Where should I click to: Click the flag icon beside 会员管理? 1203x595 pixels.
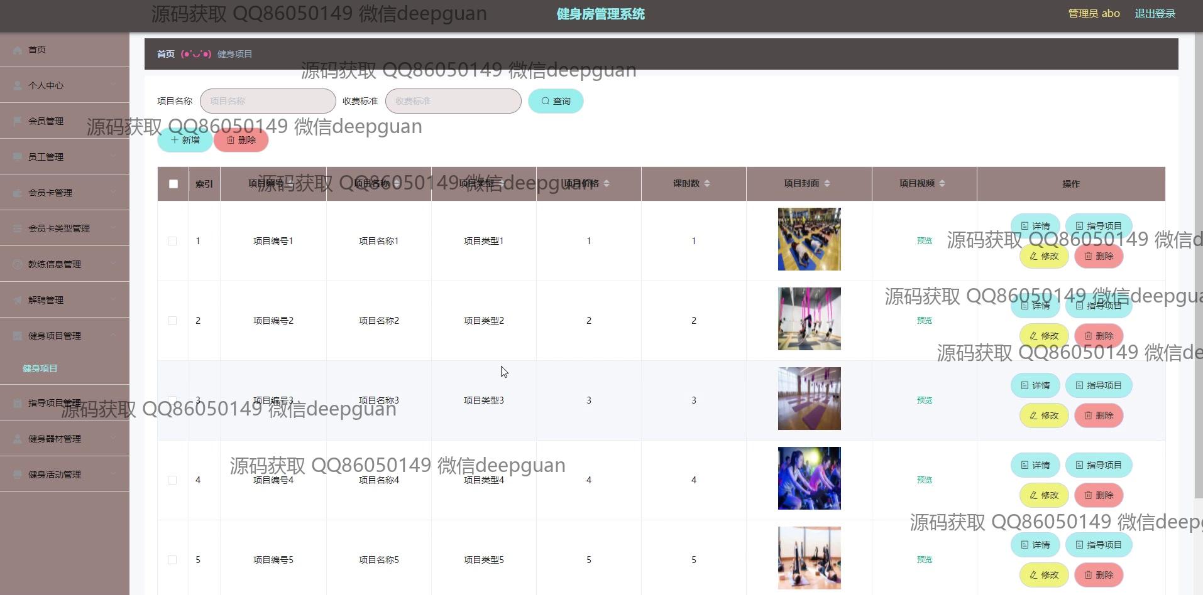18,121
